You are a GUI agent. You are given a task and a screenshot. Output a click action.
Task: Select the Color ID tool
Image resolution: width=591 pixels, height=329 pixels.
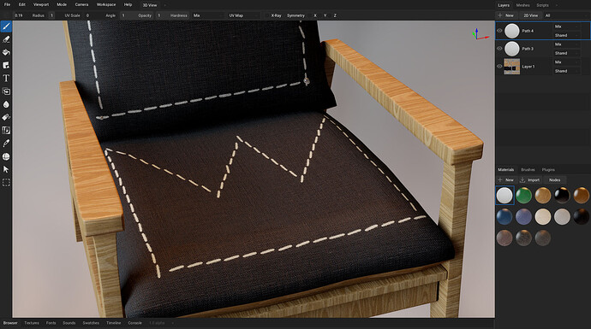(6, 131)
